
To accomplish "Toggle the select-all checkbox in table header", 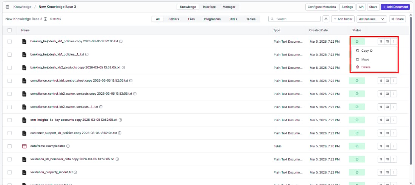I will pos(10,31).
